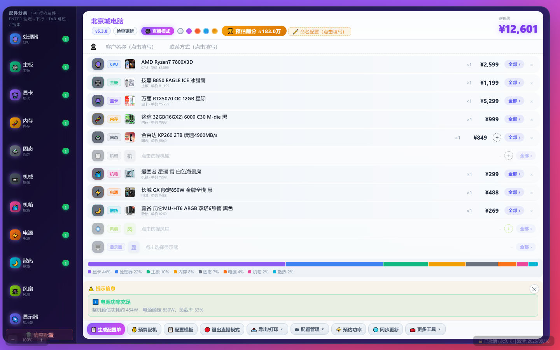Open the 散热 cooler sidebar icon

pos(15,263)
